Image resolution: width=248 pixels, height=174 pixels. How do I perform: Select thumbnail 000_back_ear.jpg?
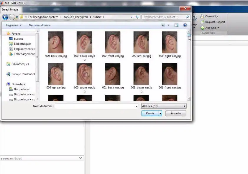click(56, 42)
